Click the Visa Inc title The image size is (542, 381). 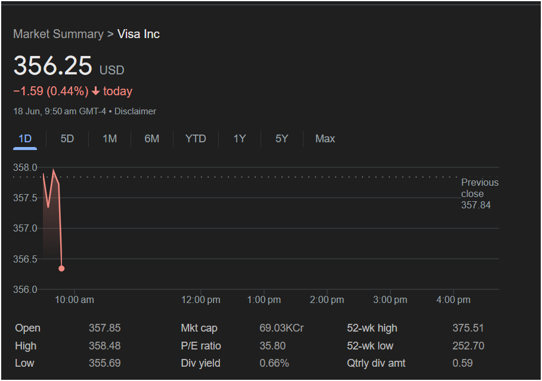[138, 34]
